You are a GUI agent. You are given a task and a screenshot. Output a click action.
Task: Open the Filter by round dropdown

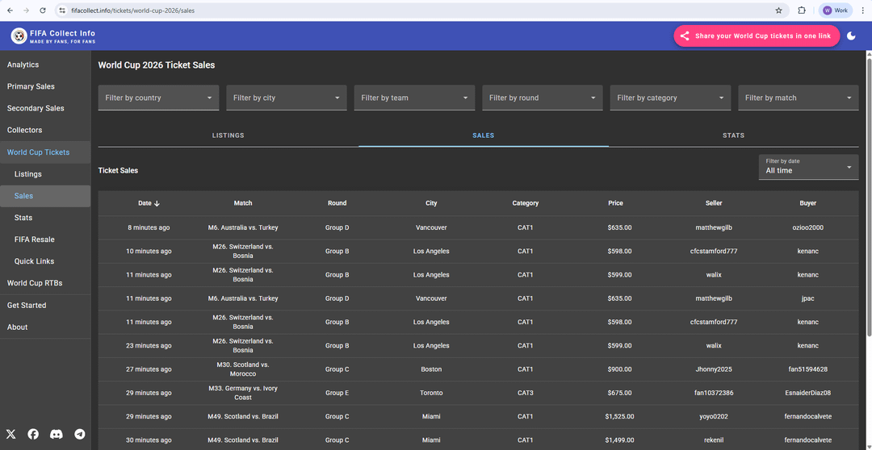543,98
